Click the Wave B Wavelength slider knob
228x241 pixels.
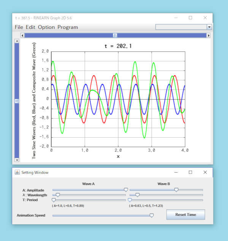click(138, 195)
